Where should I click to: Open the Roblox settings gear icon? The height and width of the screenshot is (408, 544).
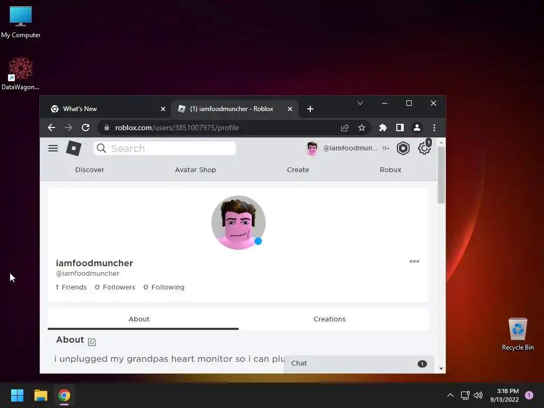pos(424,149)
